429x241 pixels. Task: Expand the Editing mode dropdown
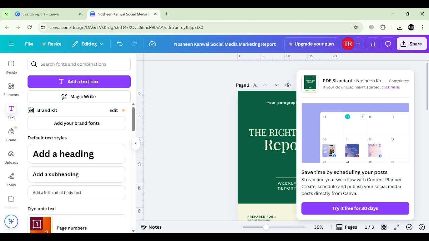[88, 44]
